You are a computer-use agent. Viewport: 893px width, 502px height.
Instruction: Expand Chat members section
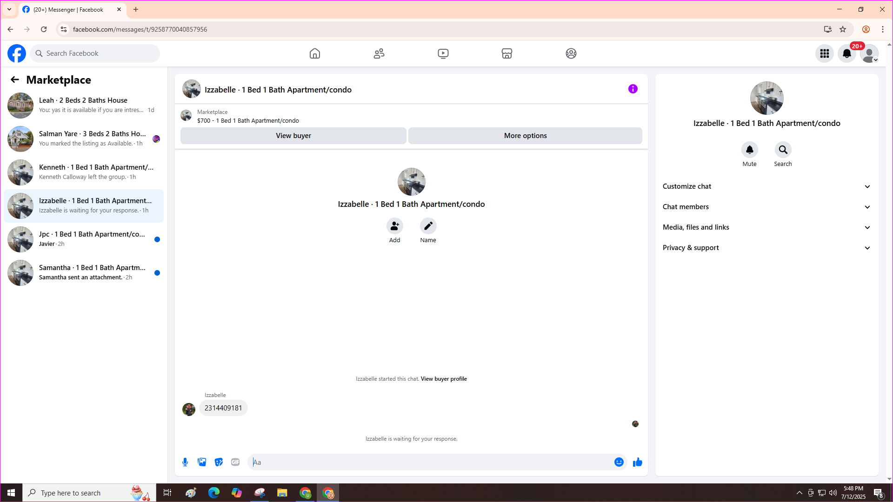(x=766, y=207)
